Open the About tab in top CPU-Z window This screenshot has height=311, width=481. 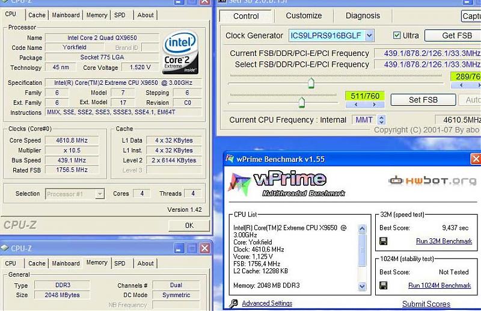[x=146, y=15]
